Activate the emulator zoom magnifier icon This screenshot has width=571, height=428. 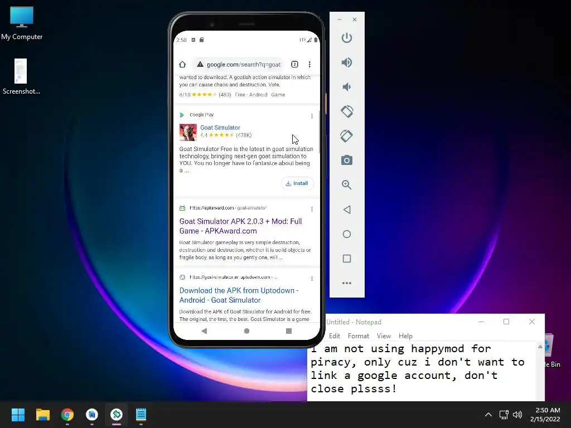[347, 184]
